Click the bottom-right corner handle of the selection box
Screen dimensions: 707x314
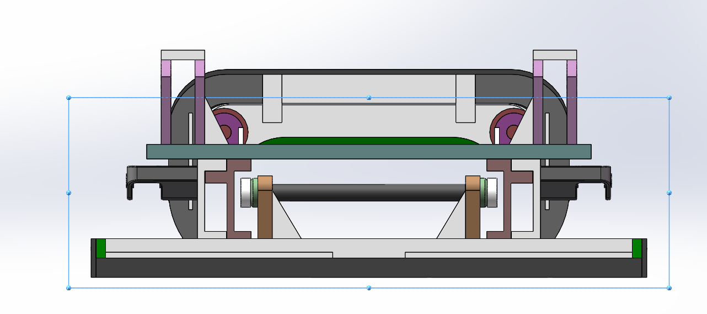coord(669,288)
